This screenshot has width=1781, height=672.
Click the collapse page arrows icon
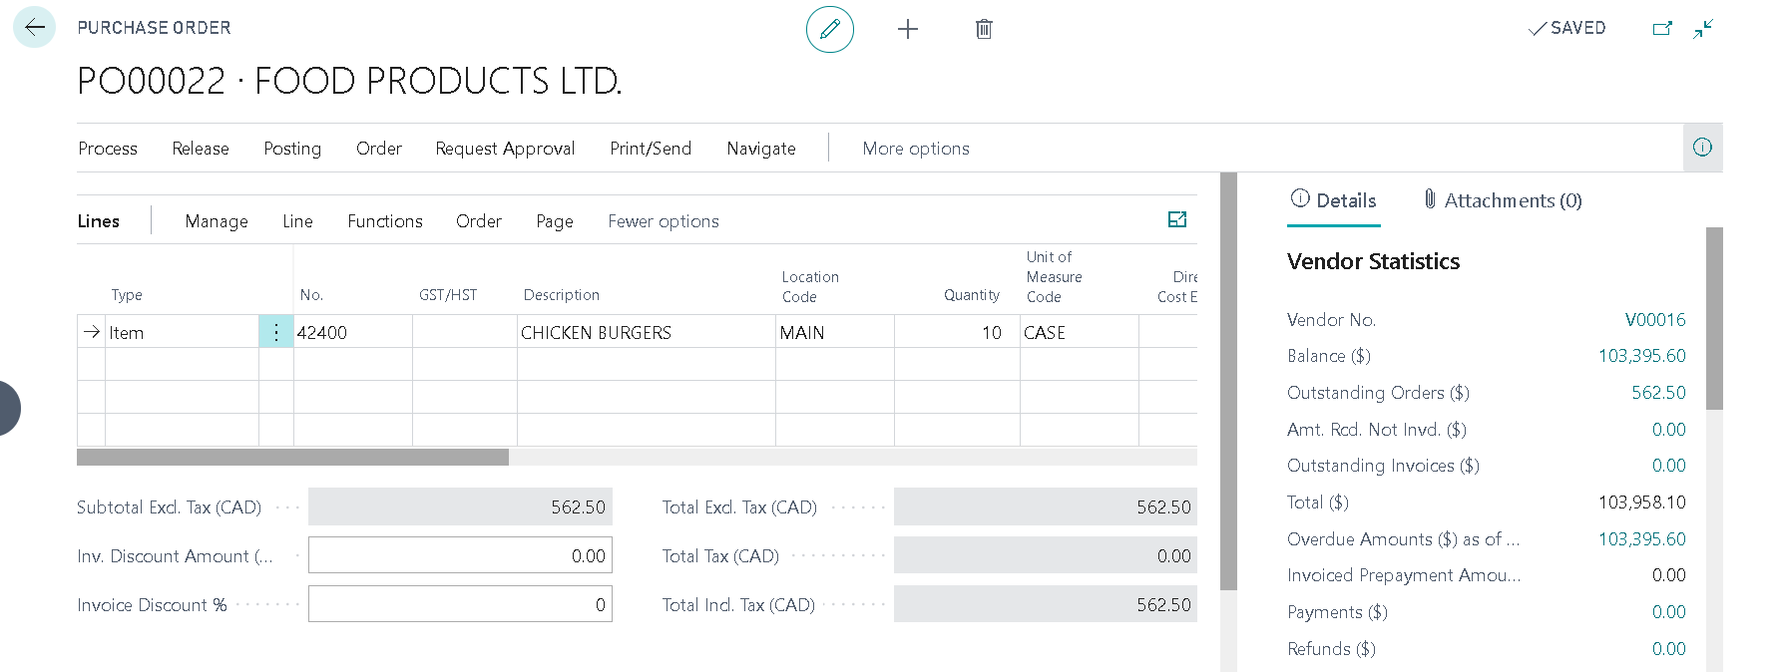click(x=1703, y=29)
